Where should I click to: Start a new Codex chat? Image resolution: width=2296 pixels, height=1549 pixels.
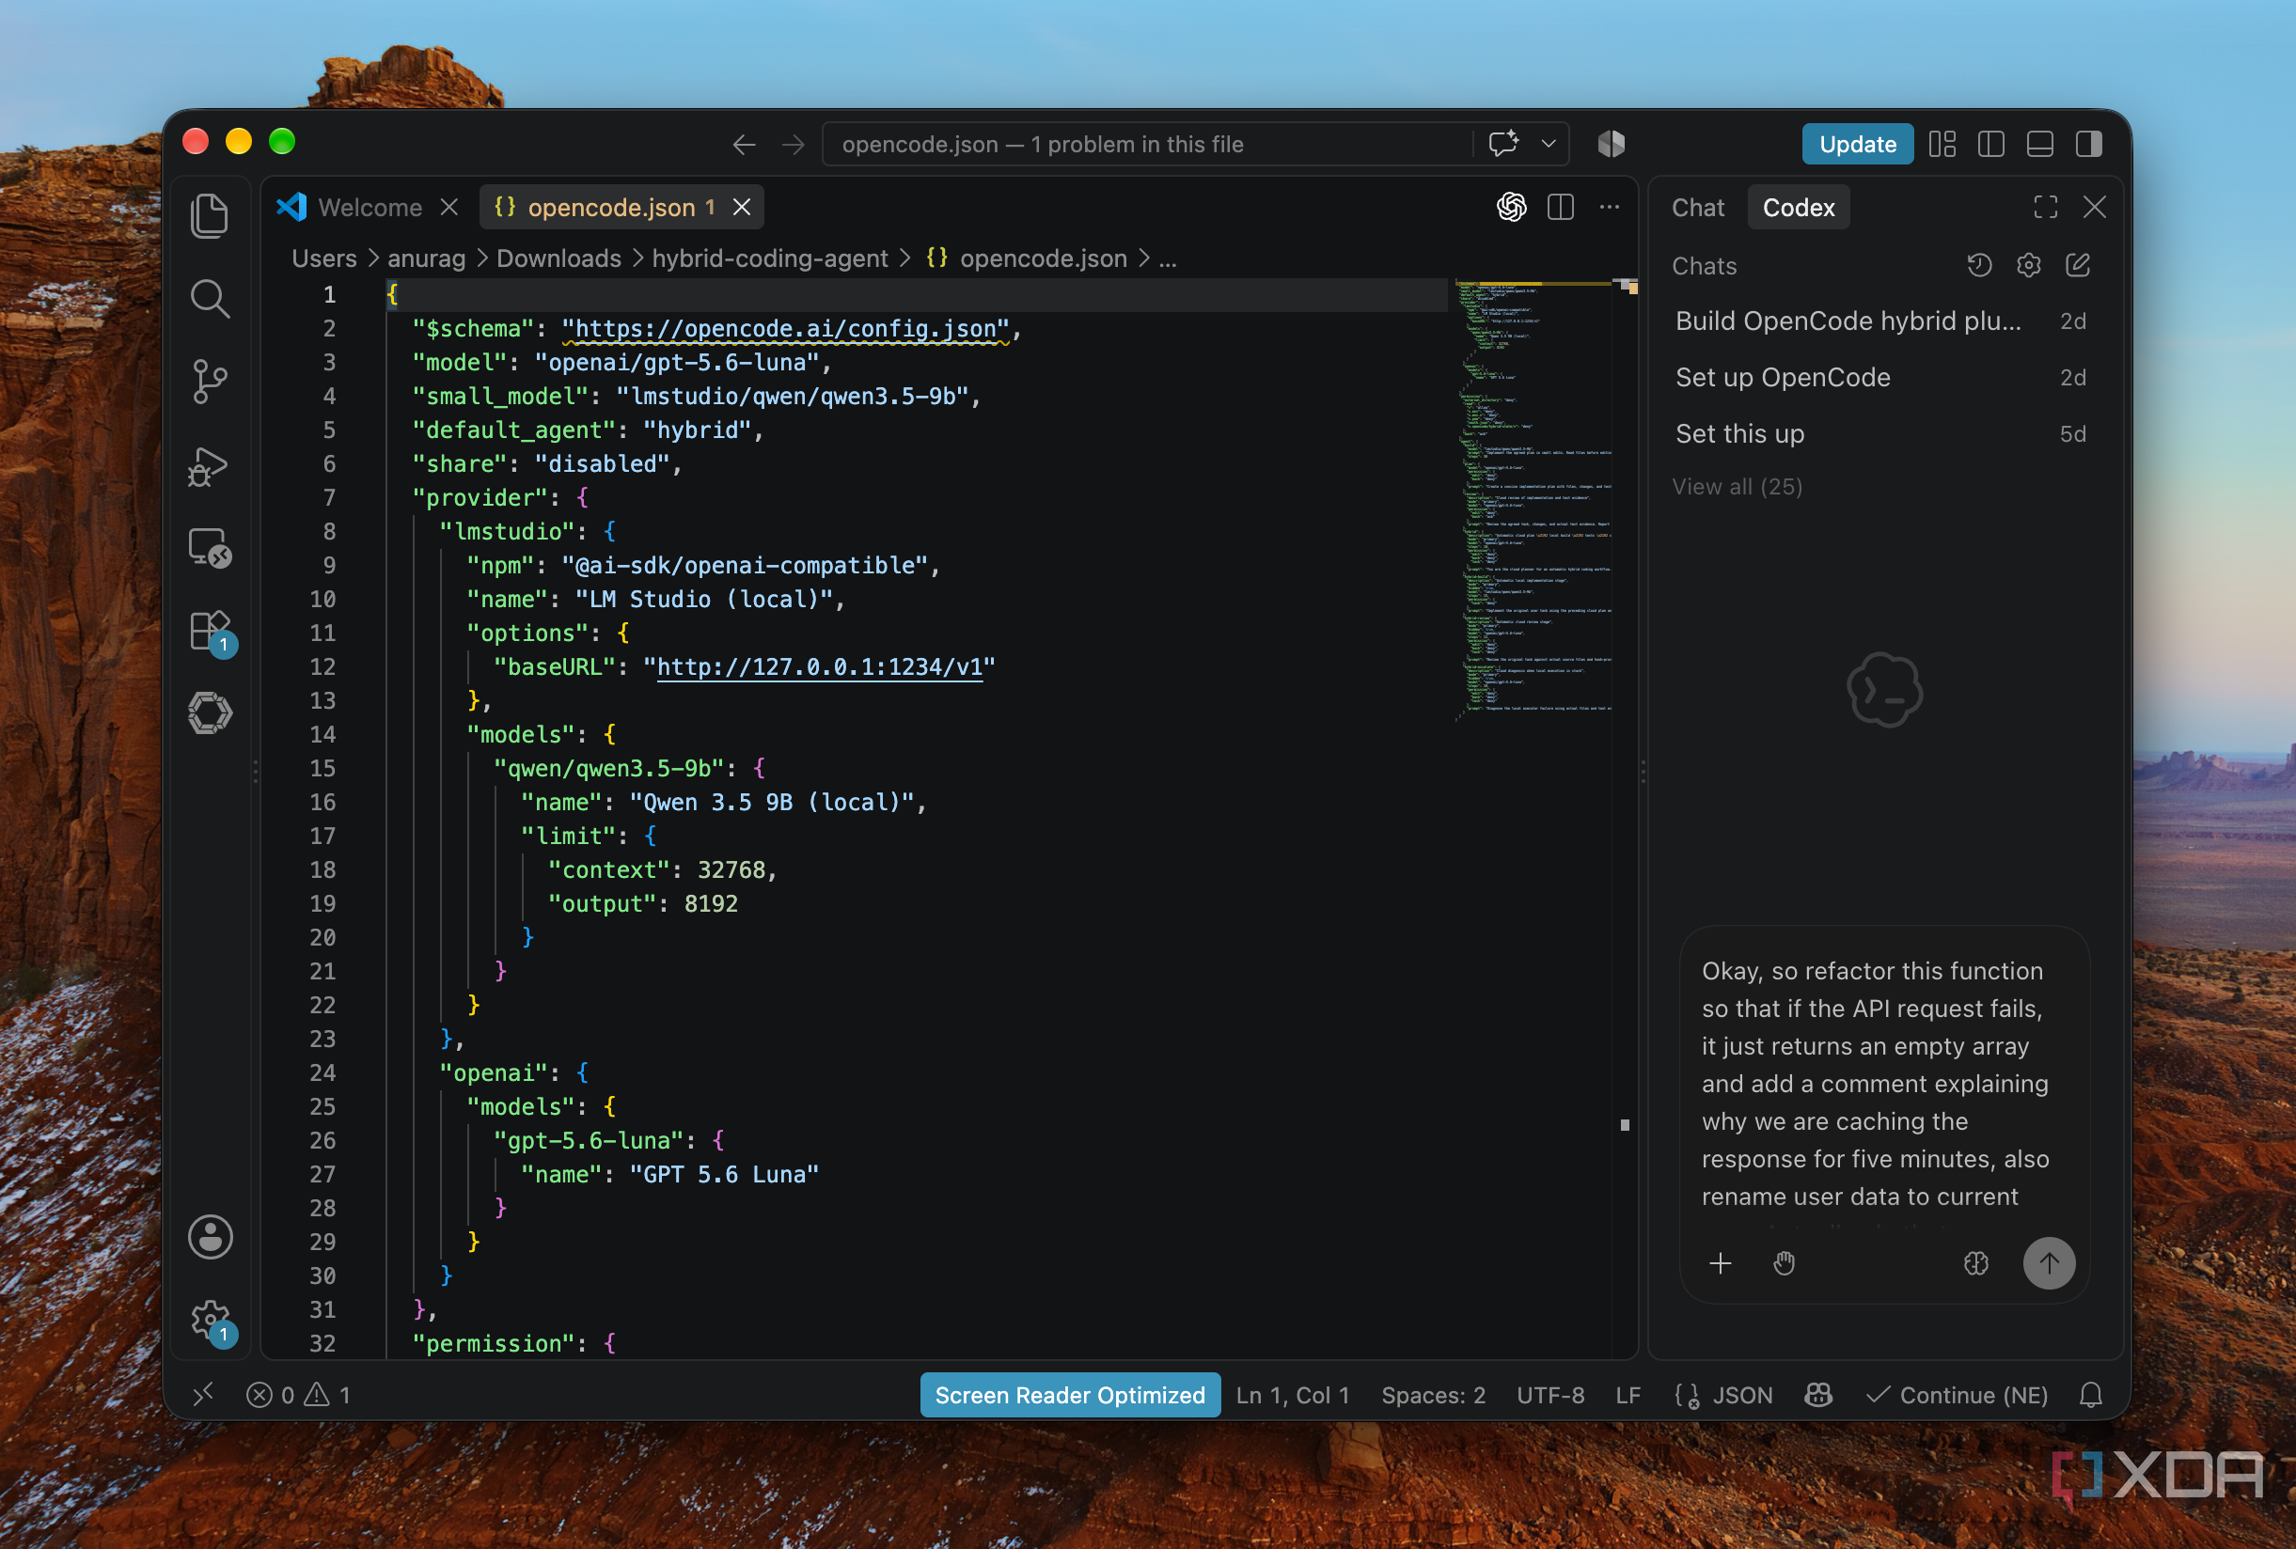(x=2077, y=265)
